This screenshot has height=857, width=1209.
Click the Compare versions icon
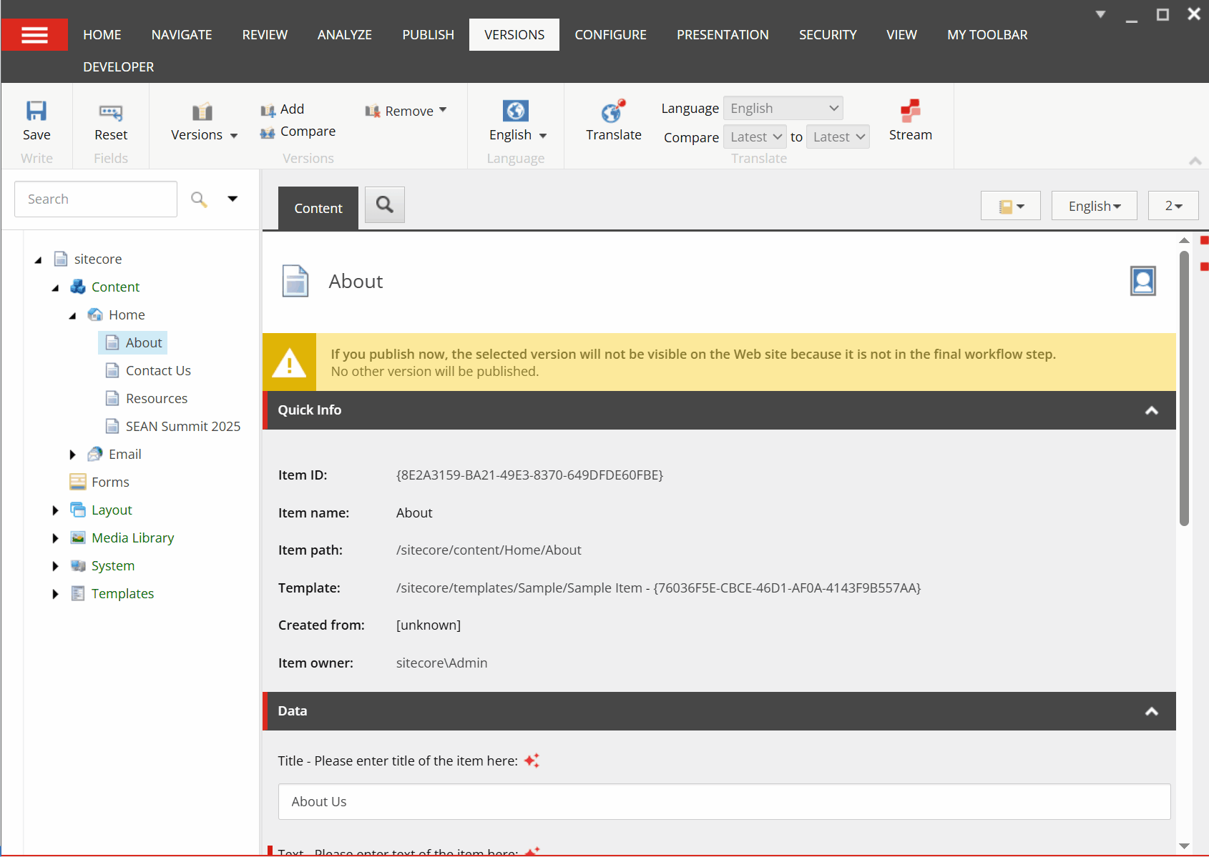268,132
